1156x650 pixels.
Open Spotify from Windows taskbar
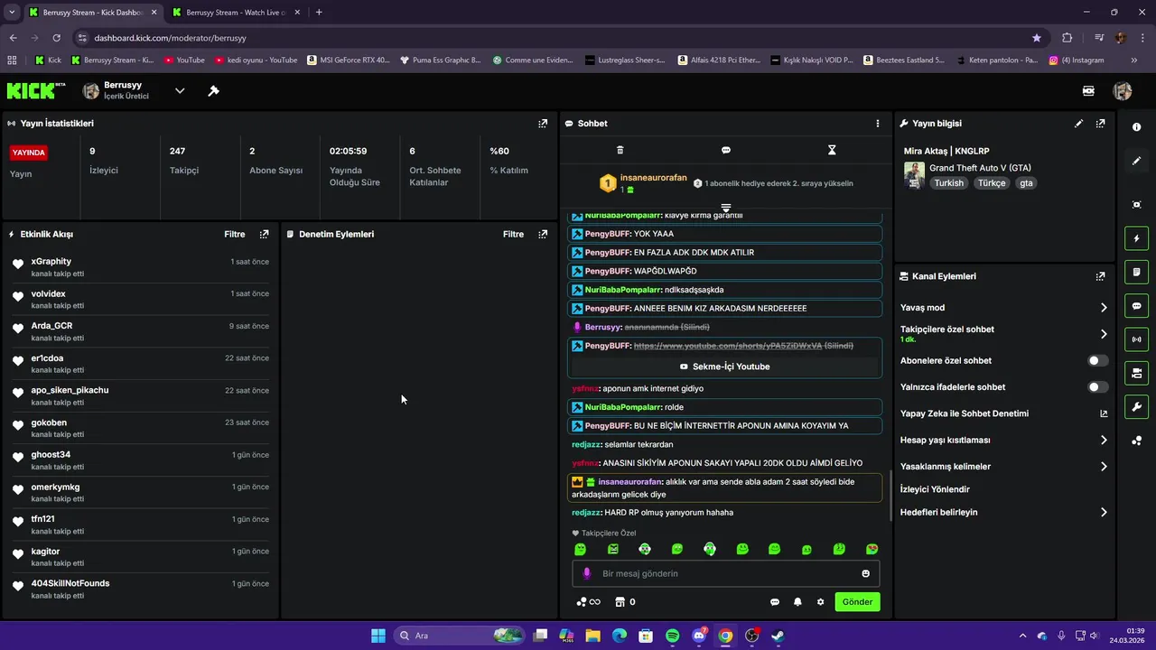(x=672, y=636)
